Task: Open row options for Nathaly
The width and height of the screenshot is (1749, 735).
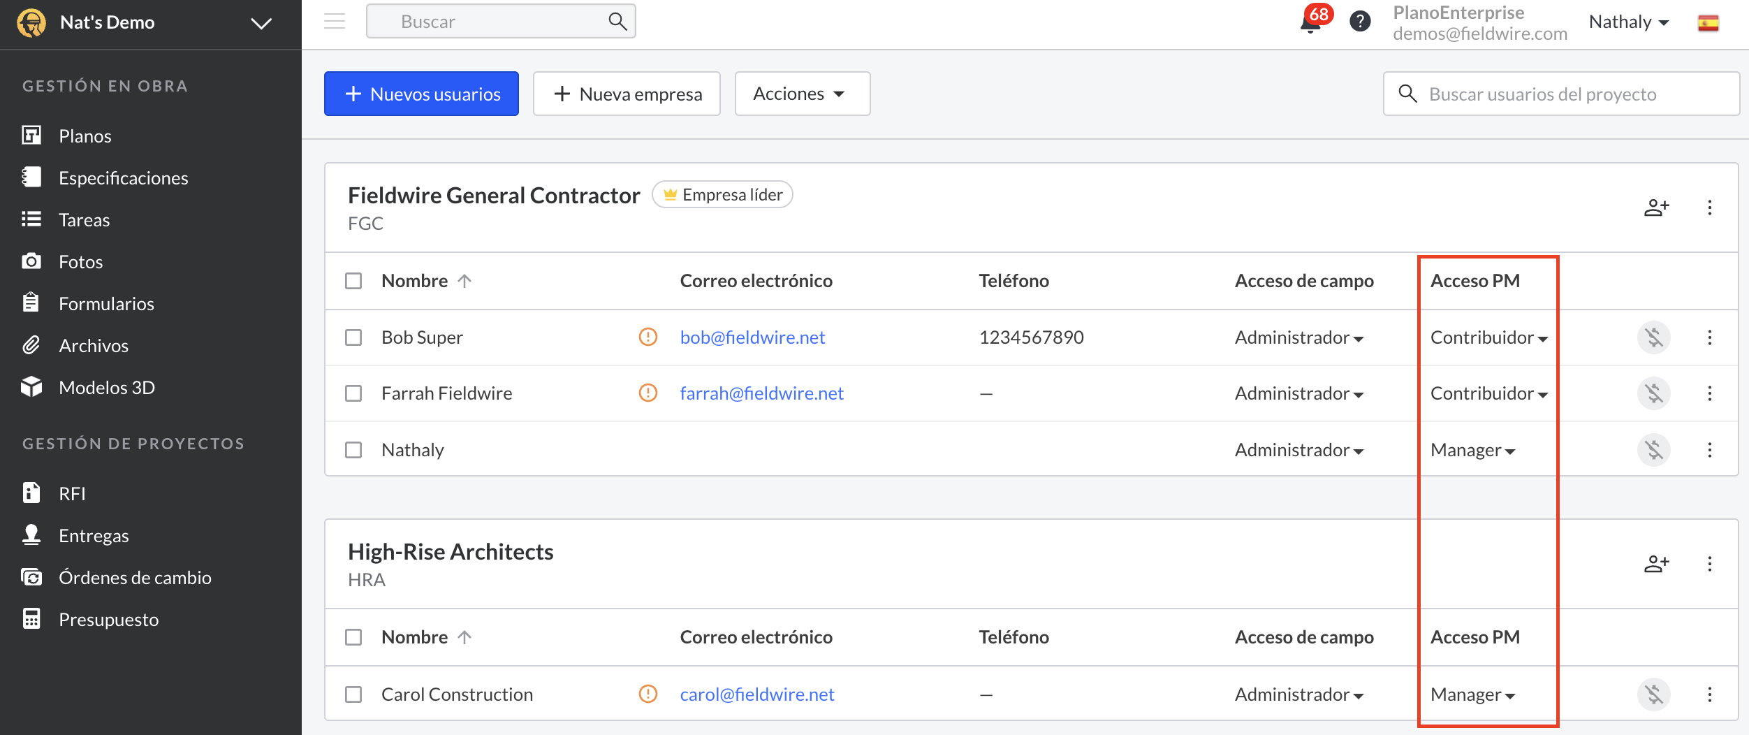Action: coord(1709,450)
